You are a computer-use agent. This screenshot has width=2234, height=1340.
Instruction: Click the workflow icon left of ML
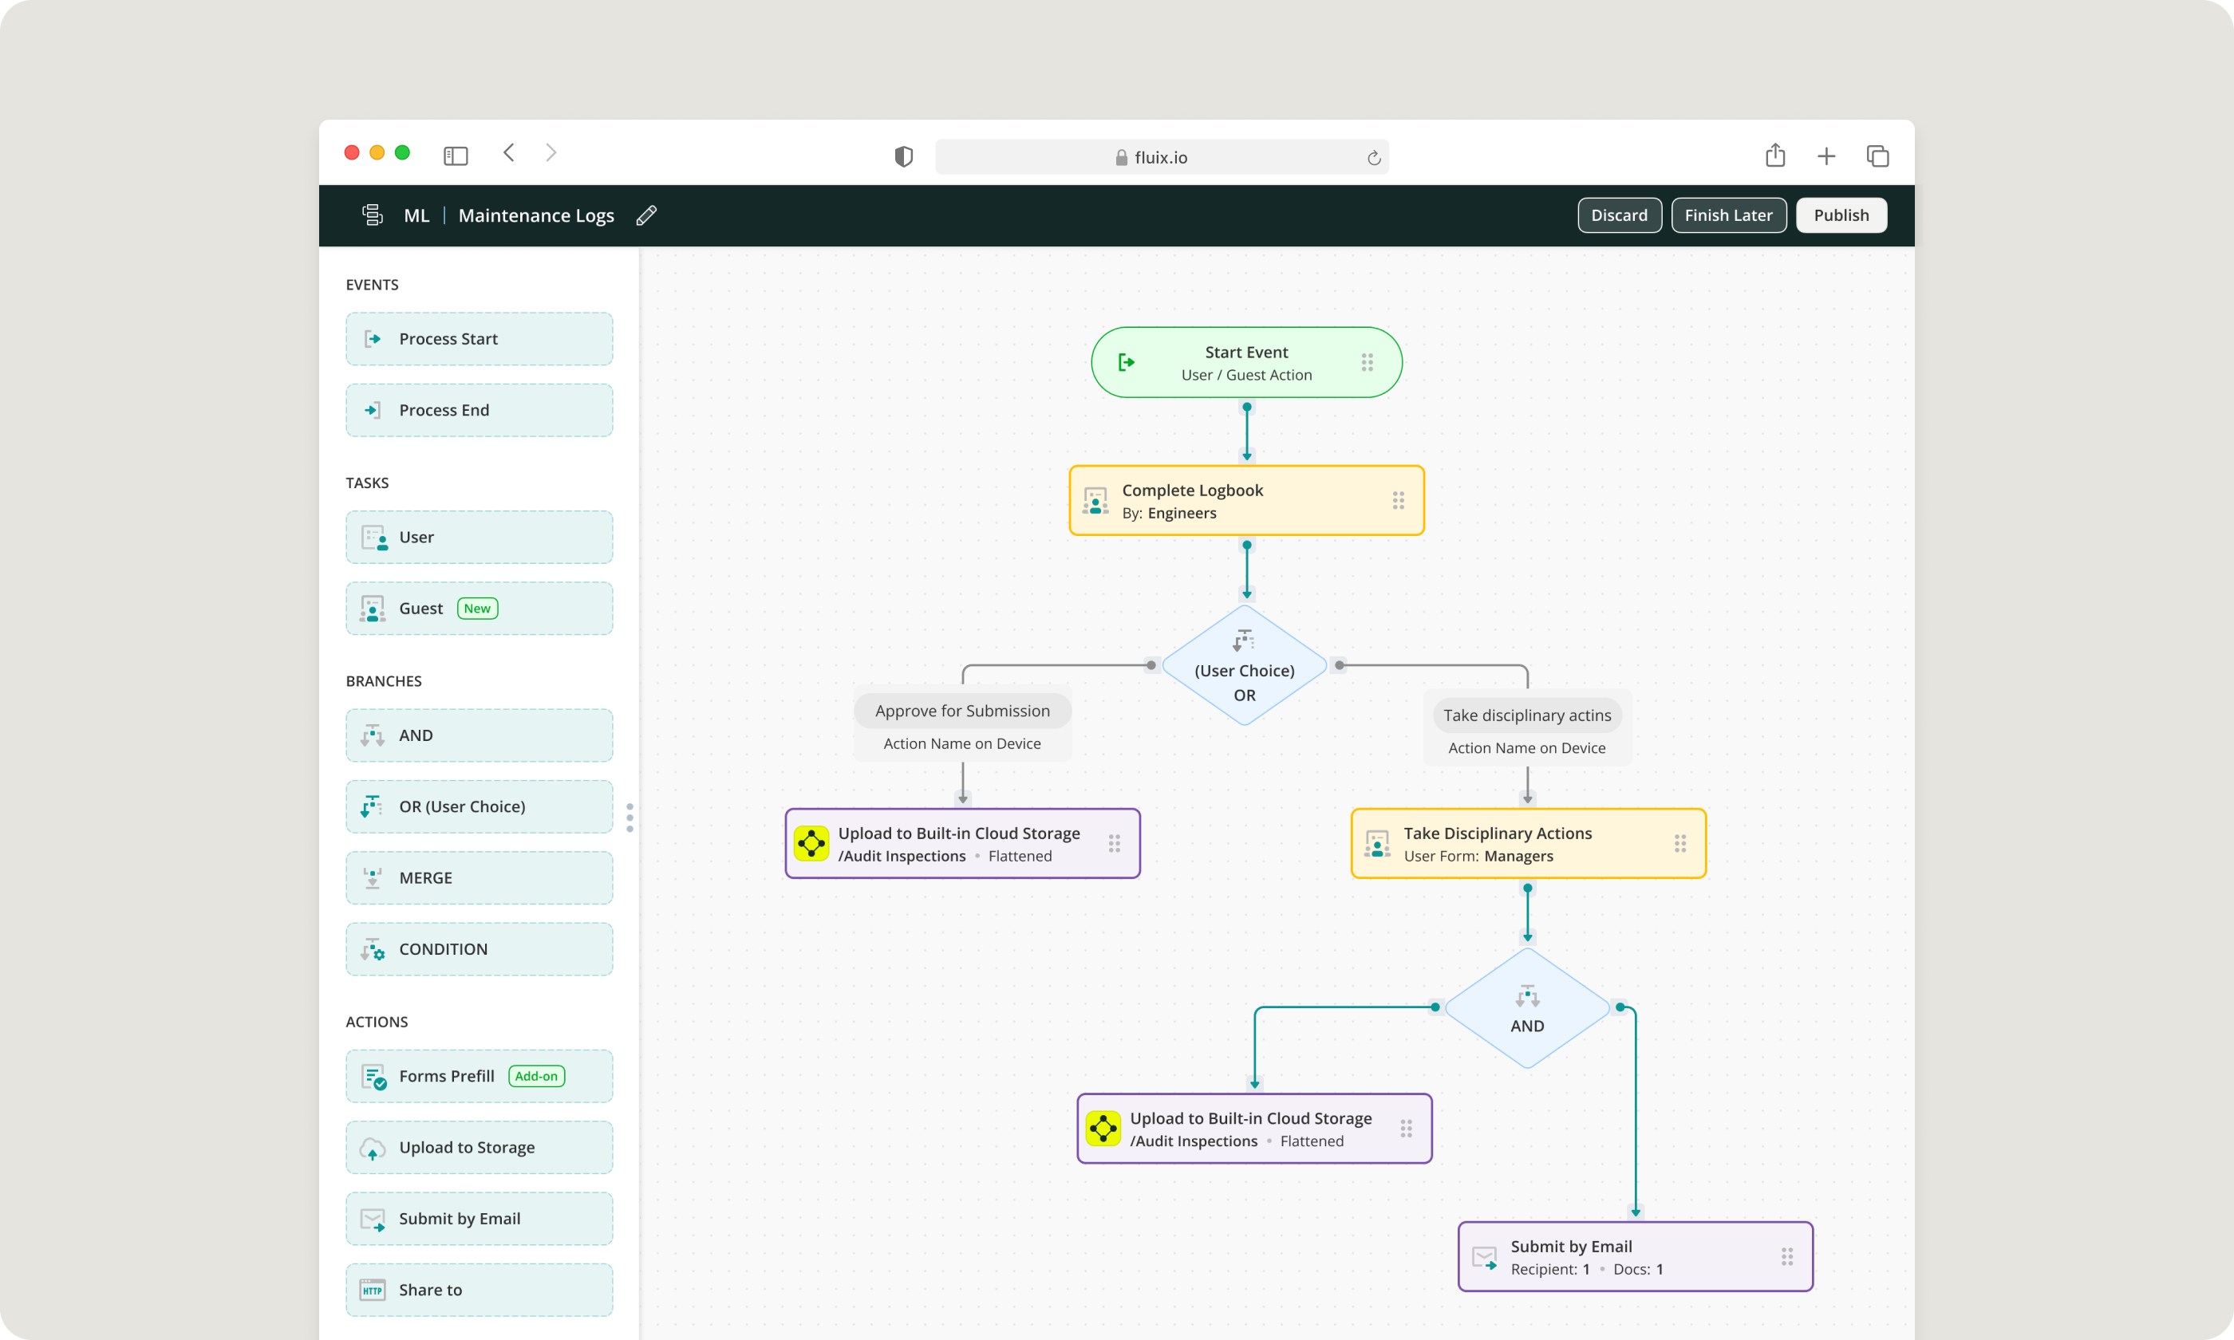click(x=372, y=215)
